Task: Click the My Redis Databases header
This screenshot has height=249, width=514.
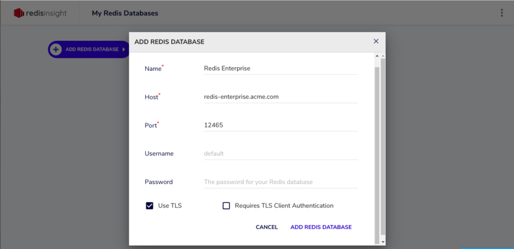Action: (125, 13)
